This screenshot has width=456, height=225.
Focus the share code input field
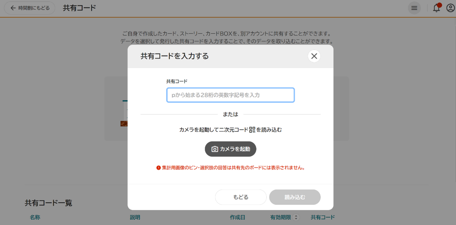click(x=230, y=95)
